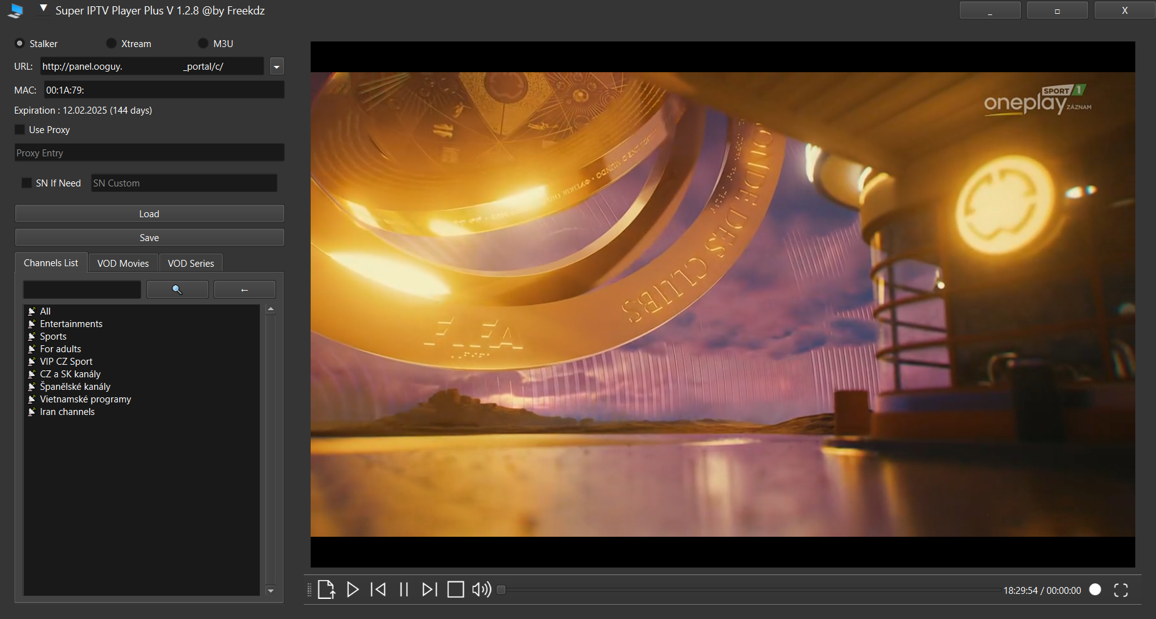Click the pin icon beside CZ a SK kanály
1156x619 pixels.
pos(31,374)
